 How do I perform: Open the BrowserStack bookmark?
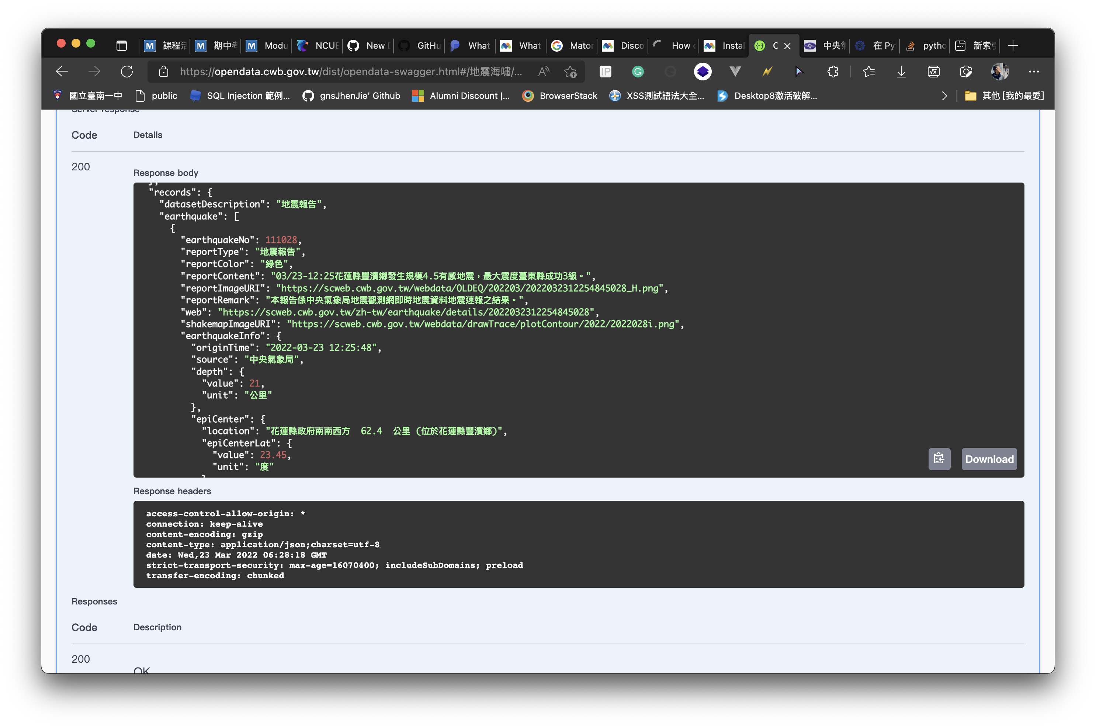pos(559,96)
